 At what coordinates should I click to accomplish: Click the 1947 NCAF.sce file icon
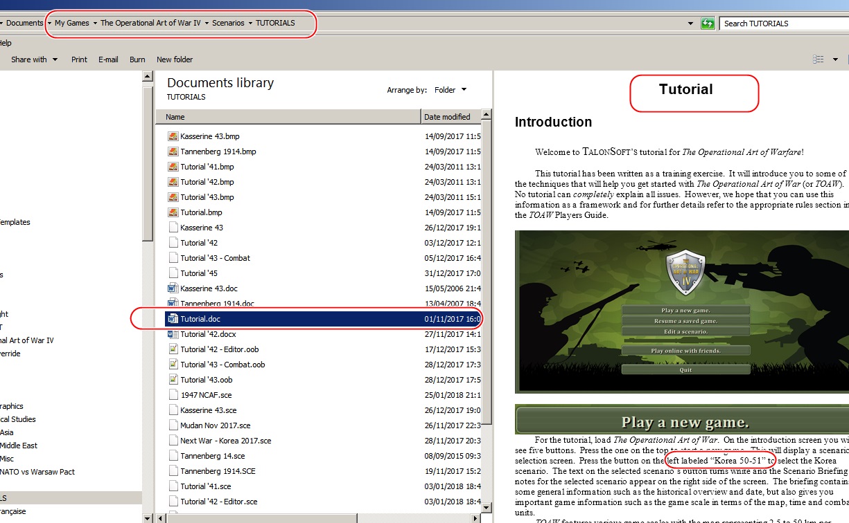173,395
